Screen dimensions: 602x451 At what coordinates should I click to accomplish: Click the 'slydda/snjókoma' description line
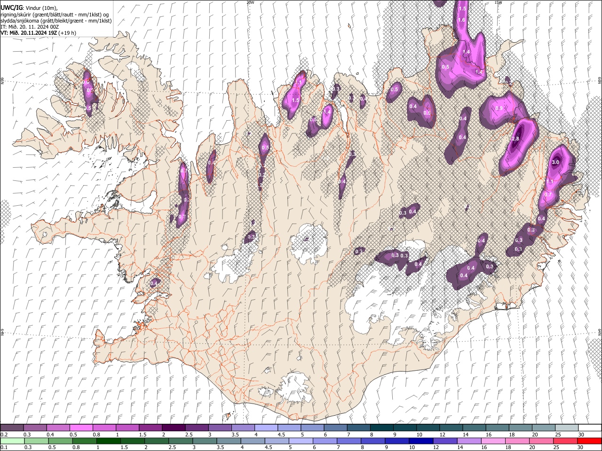pos(56,21)
